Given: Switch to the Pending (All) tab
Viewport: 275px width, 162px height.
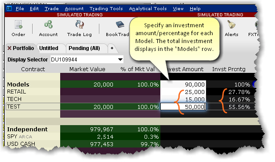Looking at the screenshot, I should point(84,48).
